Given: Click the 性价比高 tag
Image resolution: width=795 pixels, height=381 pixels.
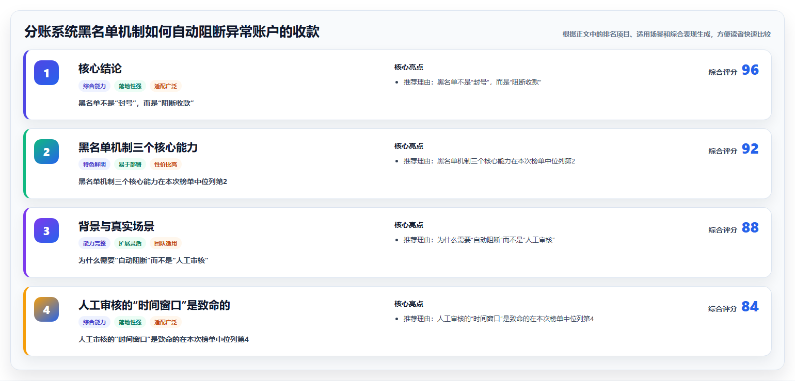Looking at the screenshot, I should pyautogui.click(x=166, y=164).
